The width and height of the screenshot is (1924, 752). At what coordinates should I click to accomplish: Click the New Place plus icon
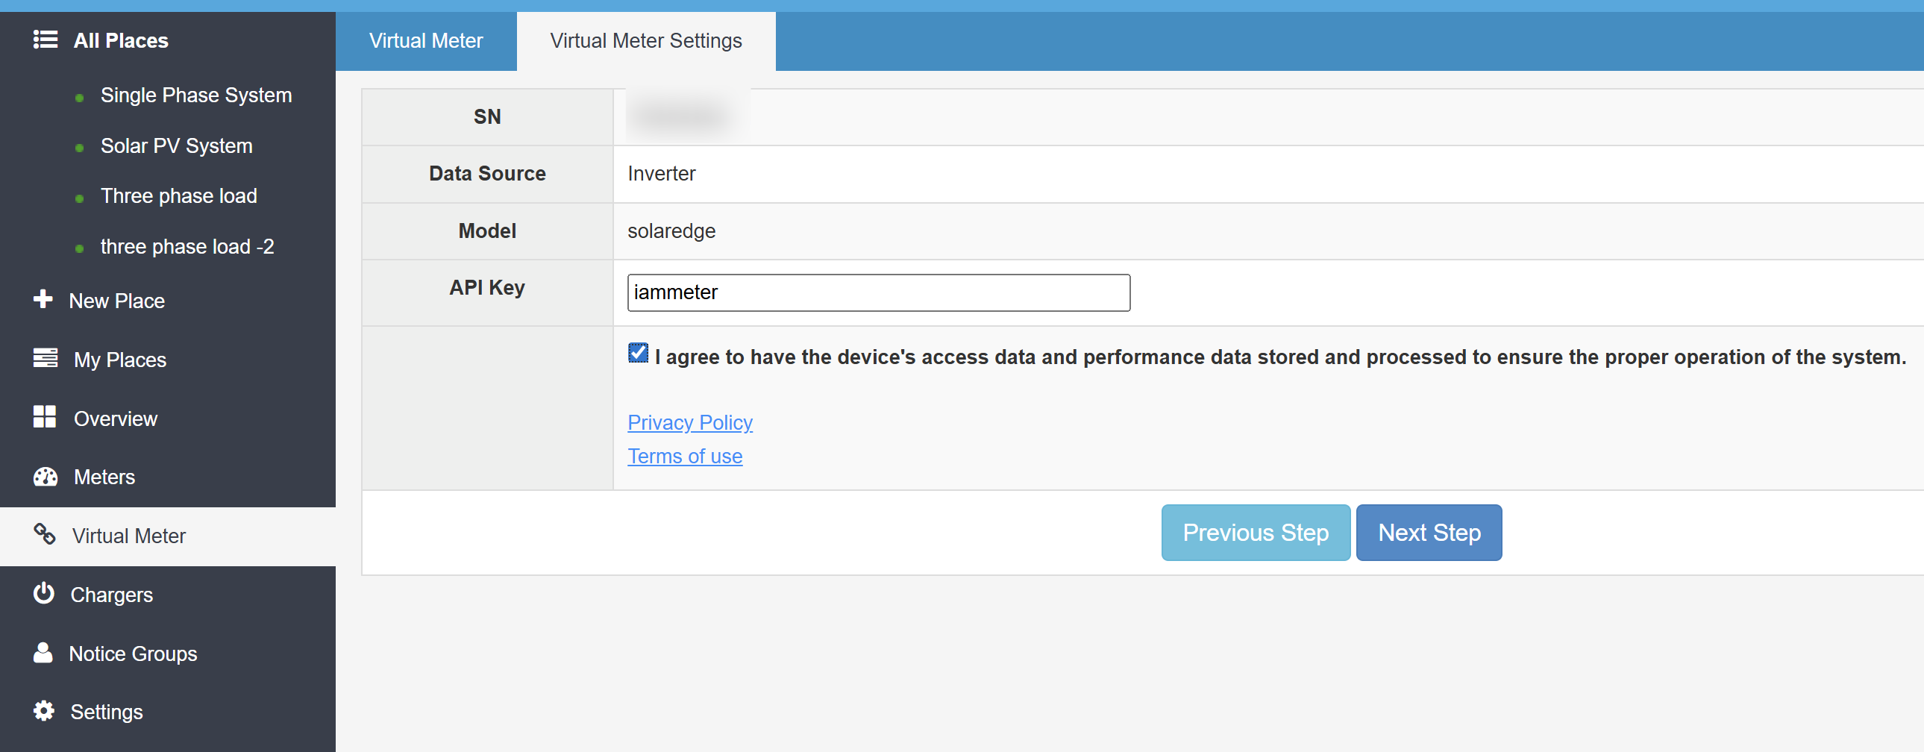[43, 299]
